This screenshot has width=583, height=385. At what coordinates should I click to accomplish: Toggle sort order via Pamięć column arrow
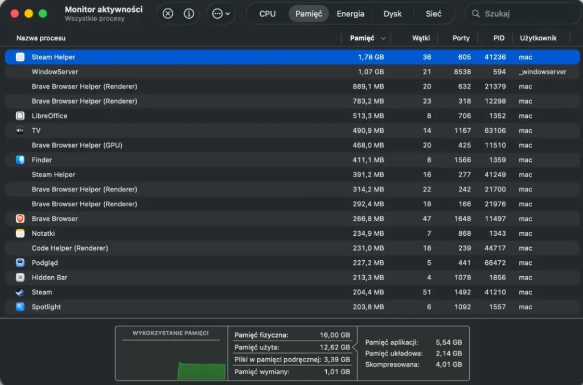click(383, 38)
